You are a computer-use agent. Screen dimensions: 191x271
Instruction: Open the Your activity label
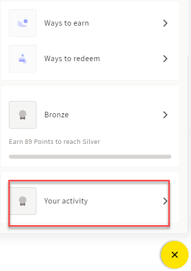66,201
